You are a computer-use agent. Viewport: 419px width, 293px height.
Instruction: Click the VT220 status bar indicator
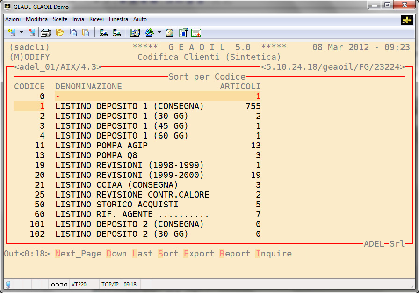point(79,284)
